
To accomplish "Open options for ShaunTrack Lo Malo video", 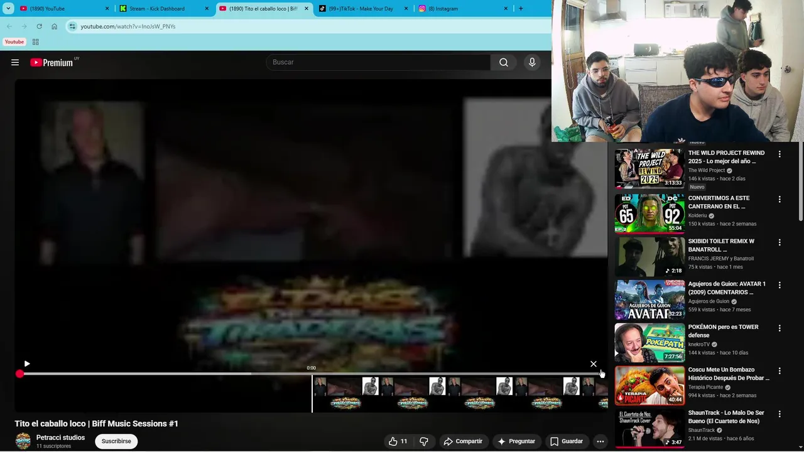I will pyautogui.click(x=780, y=414).
